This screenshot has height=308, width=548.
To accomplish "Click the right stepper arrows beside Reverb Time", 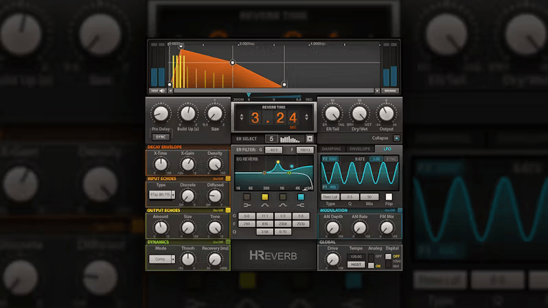I will pos(306,117).
